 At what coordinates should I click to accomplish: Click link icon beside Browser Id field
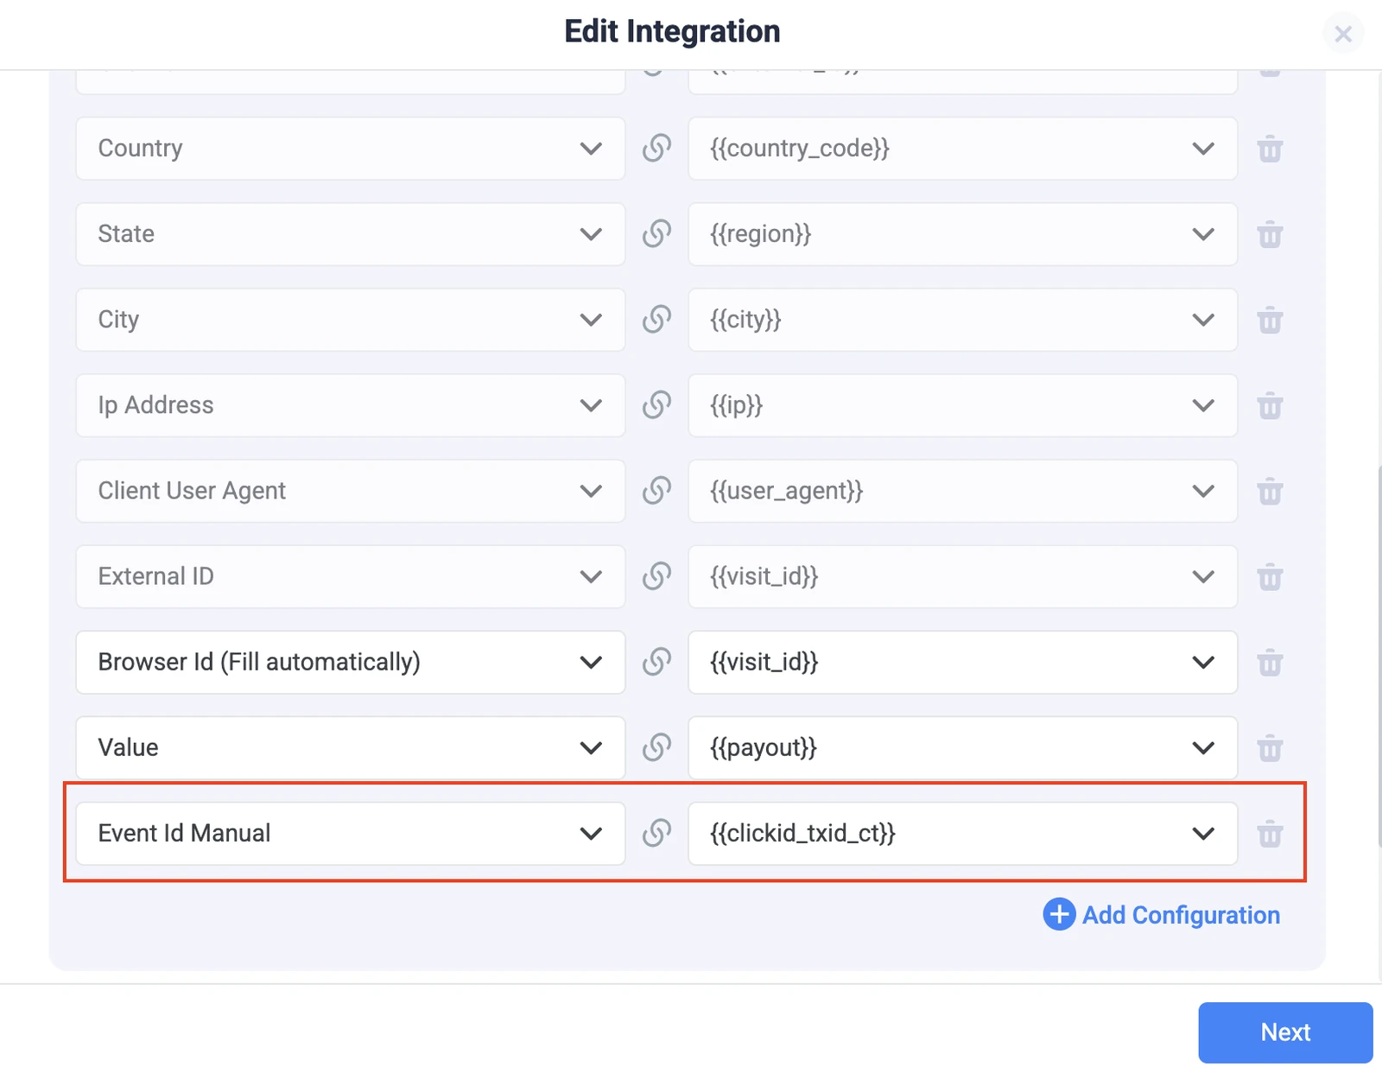[x=656, y=661]
